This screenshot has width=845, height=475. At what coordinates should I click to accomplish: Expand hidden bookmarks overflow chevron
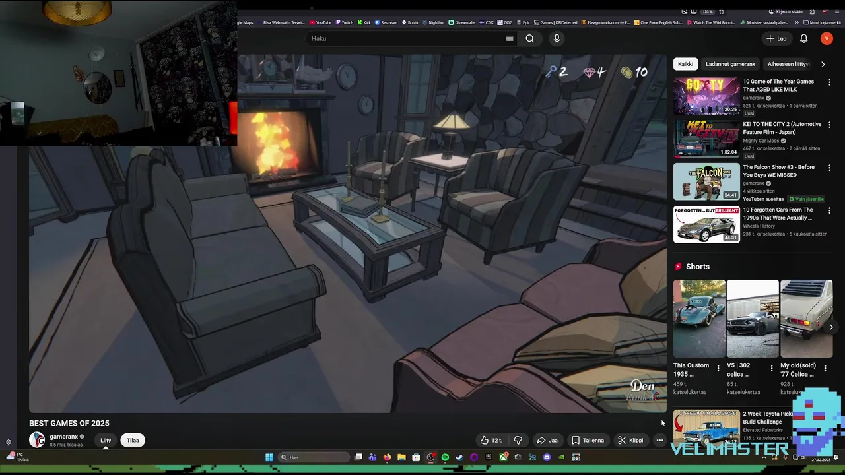(796, 22)
